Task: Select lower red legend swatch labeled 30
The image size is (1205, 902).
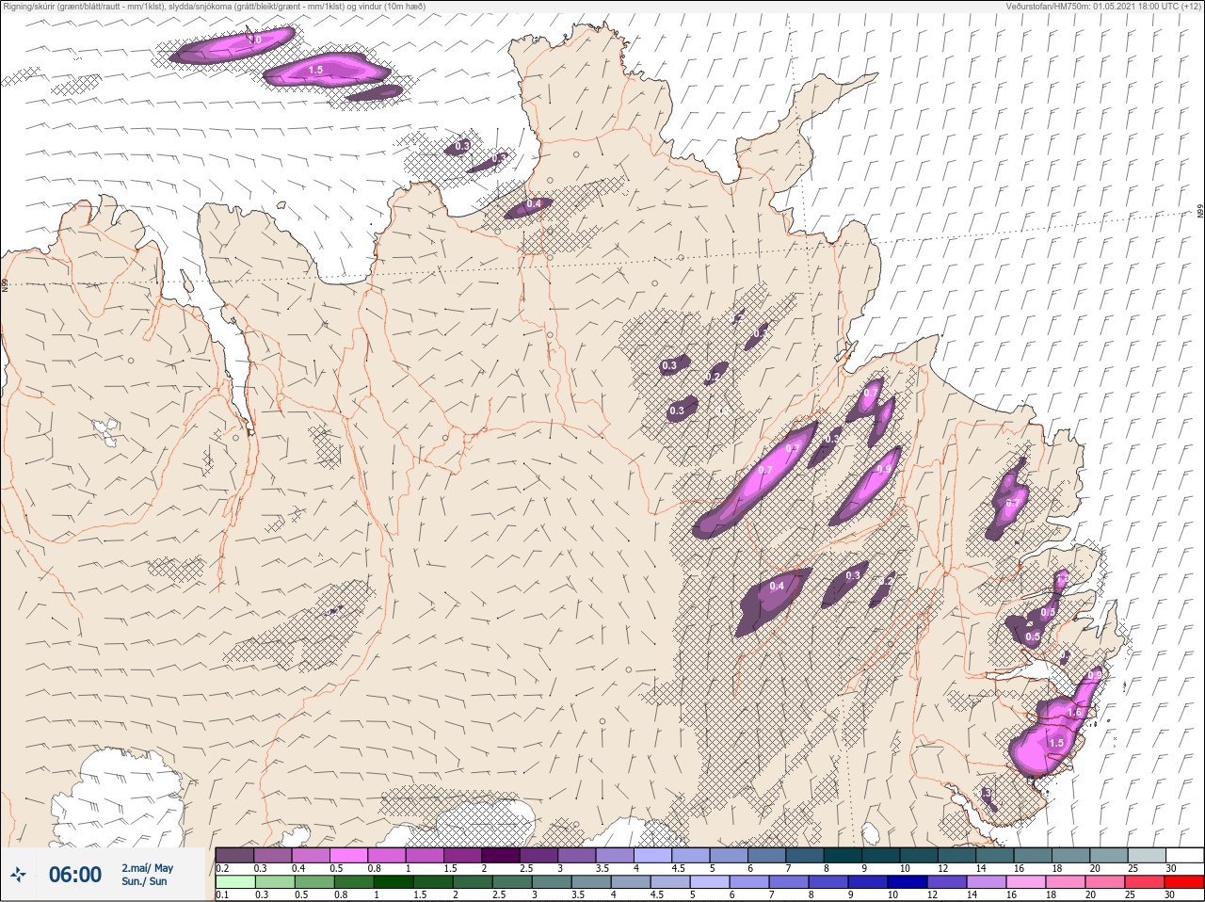Action: pos(1184,882)
